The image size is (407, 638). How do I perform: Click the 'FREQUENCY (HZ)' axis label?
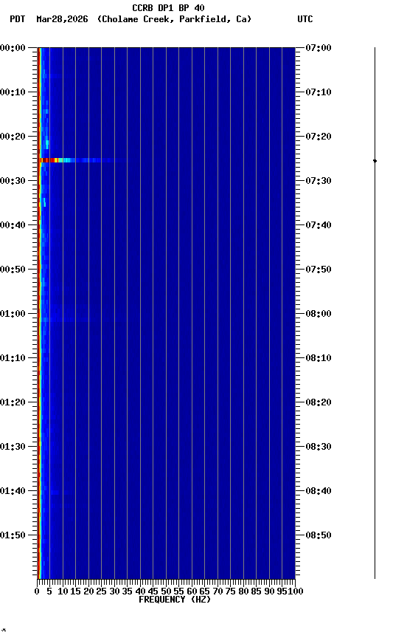point(175,600)
